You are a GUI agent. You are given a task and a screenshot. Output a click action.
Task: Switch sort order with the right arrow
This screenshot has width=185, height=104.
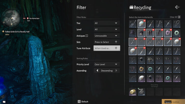coord(116,71)
